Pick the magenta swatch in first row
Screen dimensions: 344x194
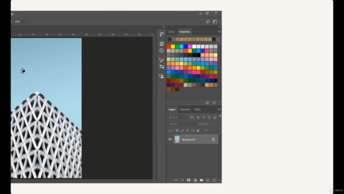pyautogui.click(x=190, y=46)
